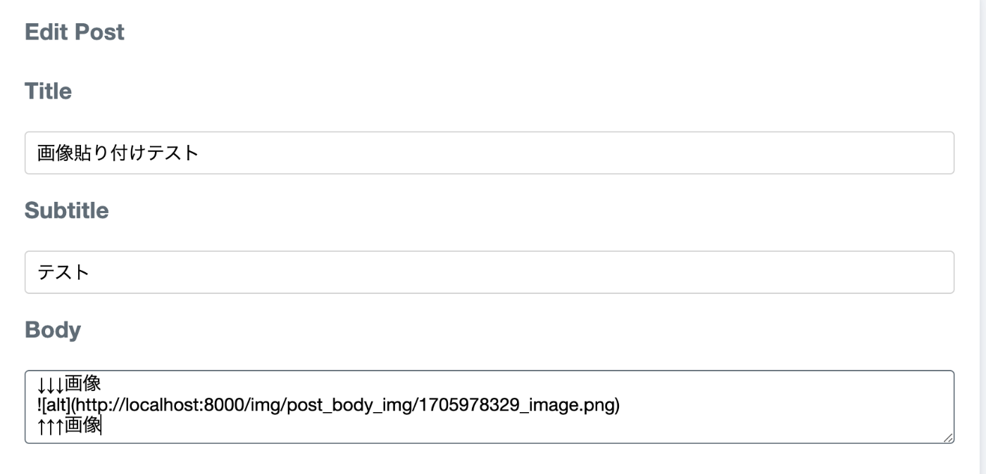
Task: Click the page's vertical scrollbar on the right edge
Action: click(983, 237)
